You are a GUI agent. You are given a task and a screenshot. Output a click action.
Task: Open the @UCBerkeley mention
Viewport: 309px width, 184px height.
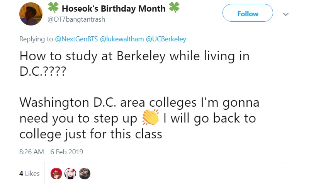click(x=166, y=39)
